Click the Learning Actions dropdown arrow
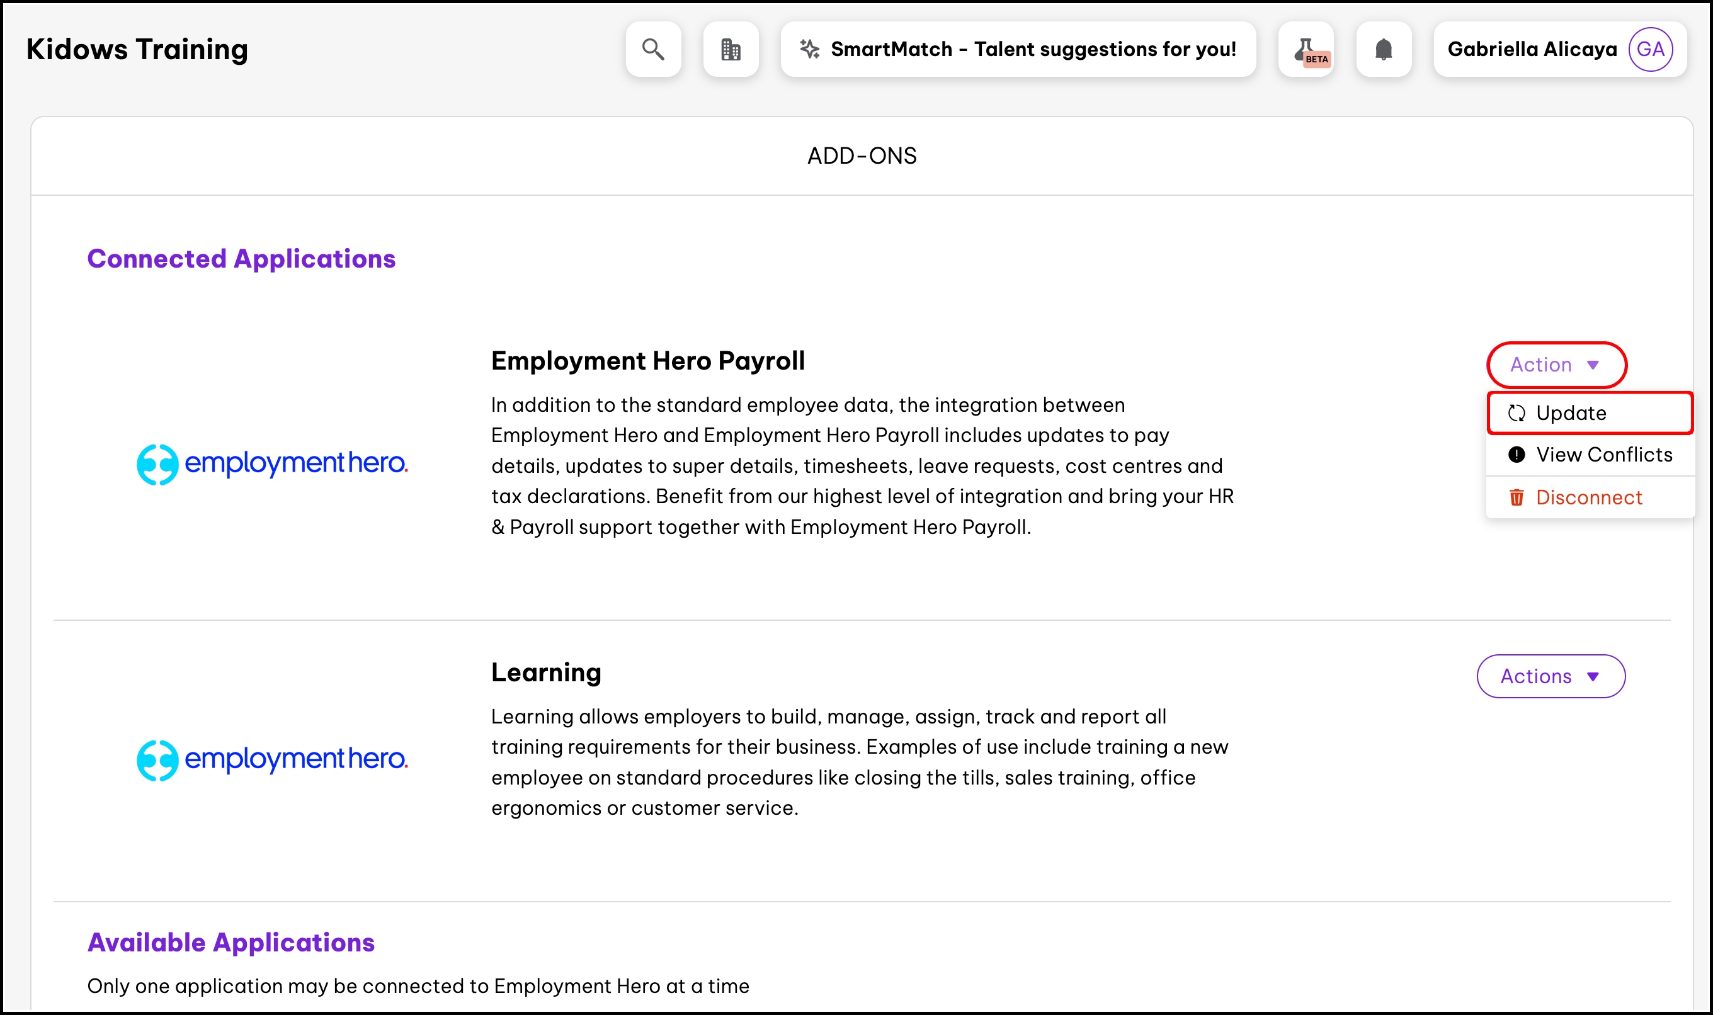 click(1593, 676)
